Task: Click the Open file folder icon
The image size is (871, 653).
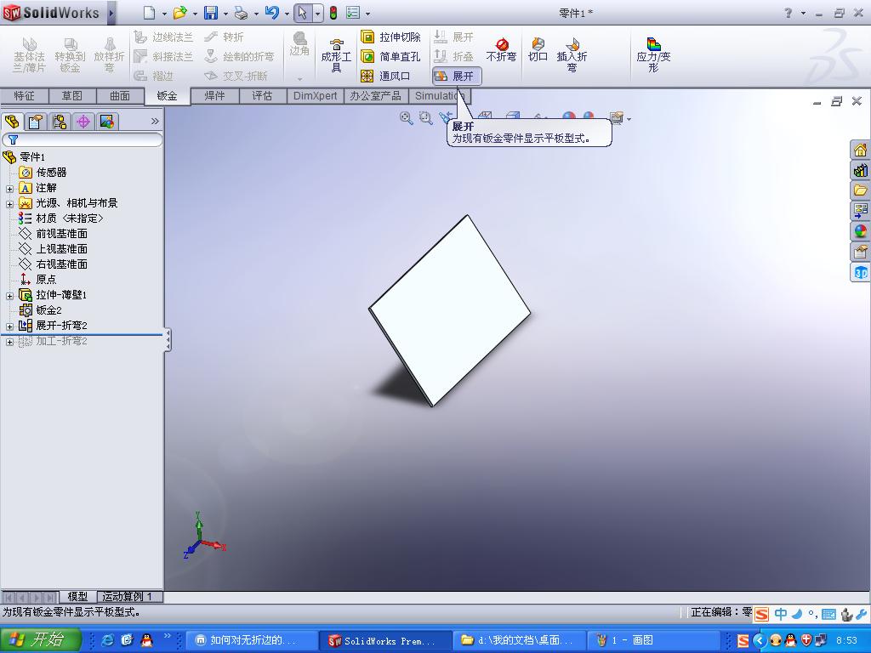Action: point(179,12)
